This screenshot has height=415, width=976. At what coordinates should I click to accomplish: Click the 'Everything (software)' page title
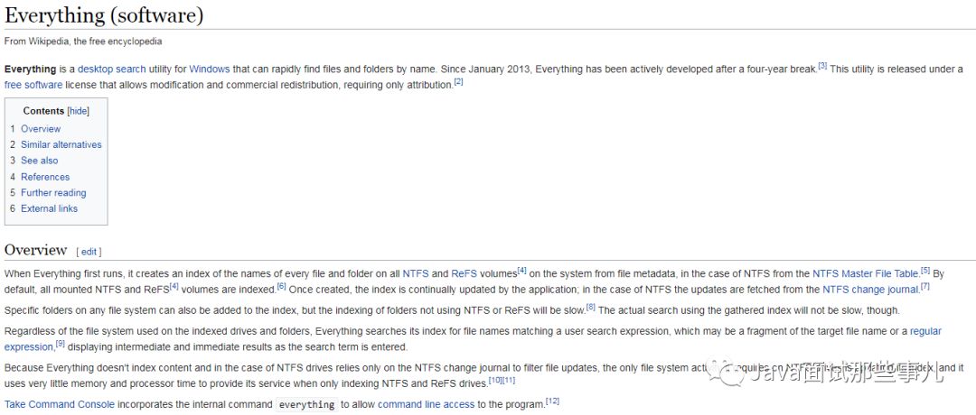click(104, 15)
